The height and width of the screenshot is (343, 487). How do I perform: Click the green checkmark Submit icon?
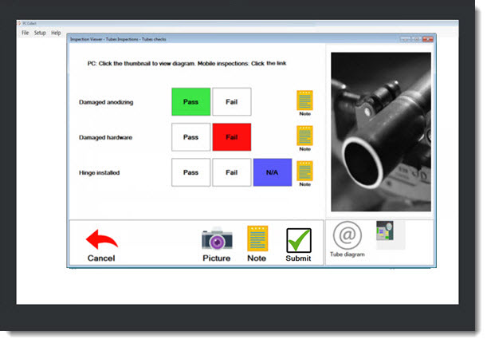(x=298, y=239)
